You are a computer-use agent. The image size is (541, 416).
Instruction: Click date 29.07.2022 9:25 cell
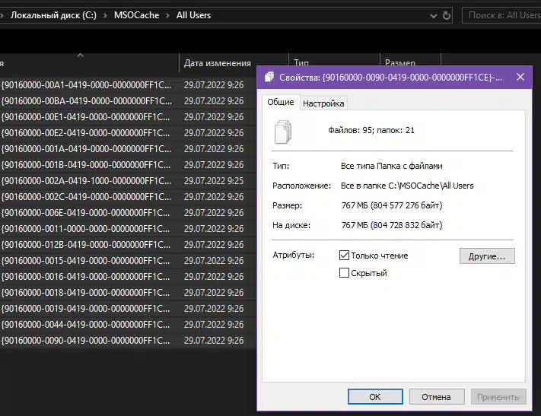[214, 181]
